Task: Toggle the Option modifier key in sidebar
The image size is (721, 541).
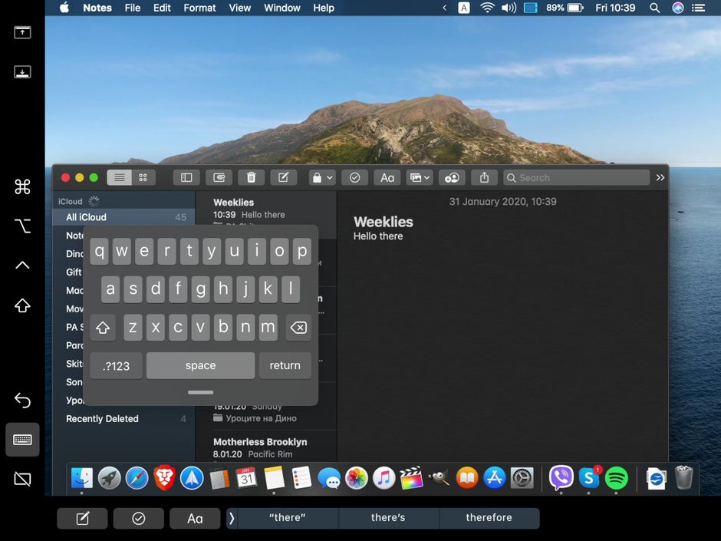Action: point(22,226)
